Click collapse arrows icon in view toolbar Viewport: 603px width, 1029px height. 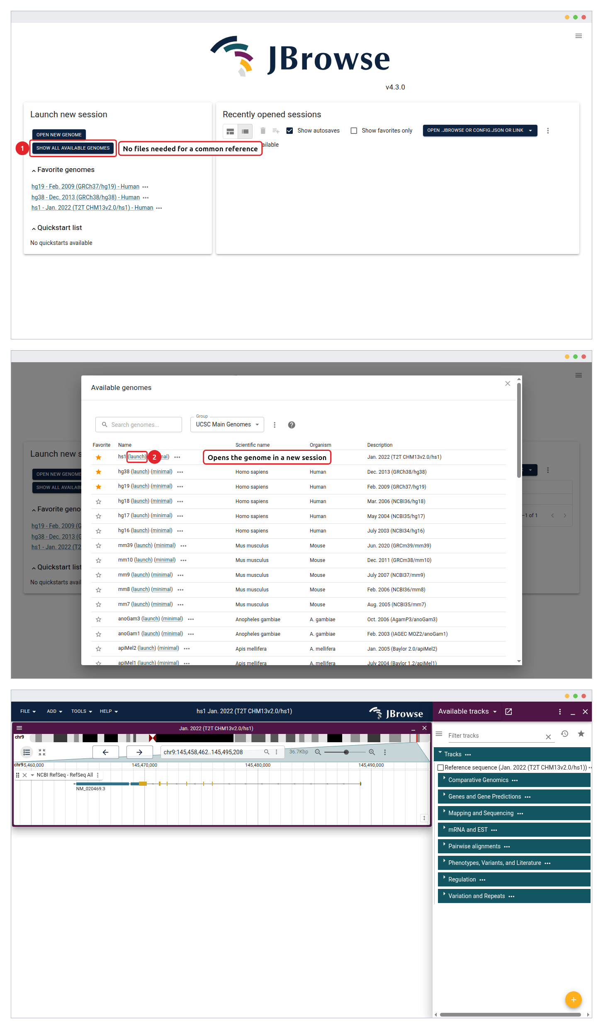click(x=42, y=752)
